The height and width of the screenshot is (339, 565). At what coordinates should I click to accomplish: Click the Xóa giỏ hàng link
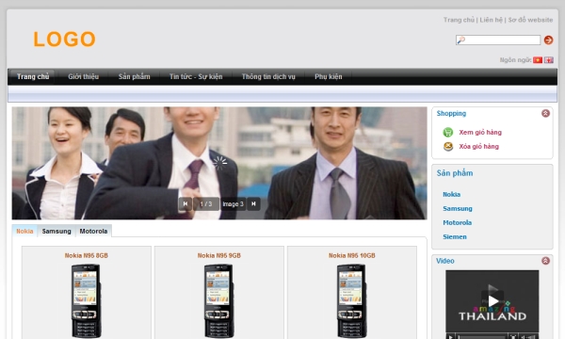tap(479, 146)
